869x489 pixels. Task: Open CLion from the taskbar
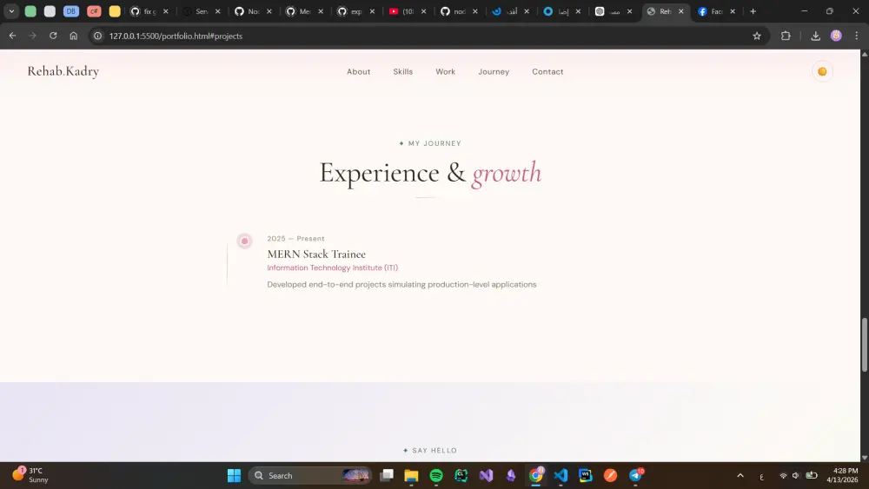[x=461, y=475]
